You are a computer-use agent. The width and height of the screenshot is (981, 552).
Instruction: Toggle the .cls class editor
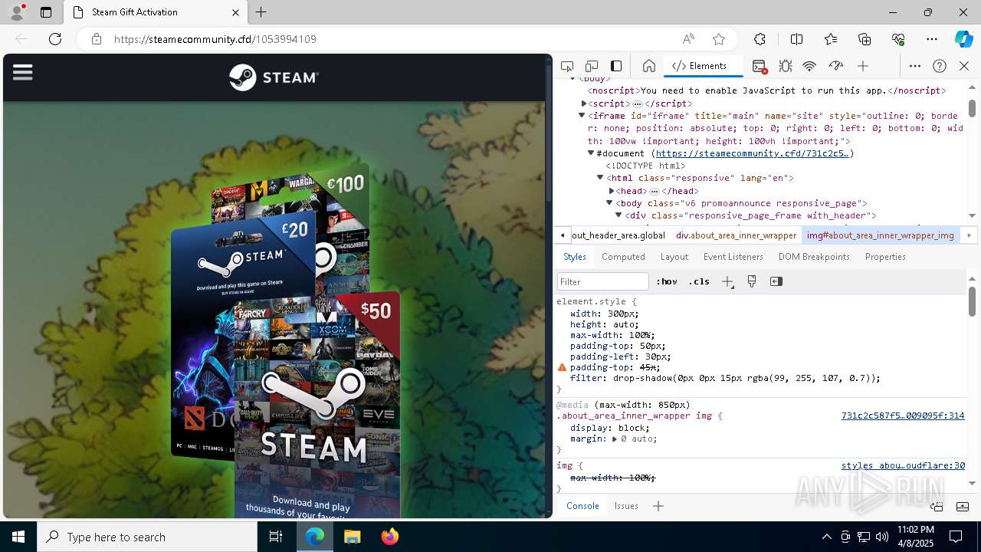pos(699,281)
